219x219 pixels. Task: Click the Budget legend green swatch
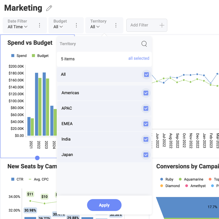tap(33, 56)
